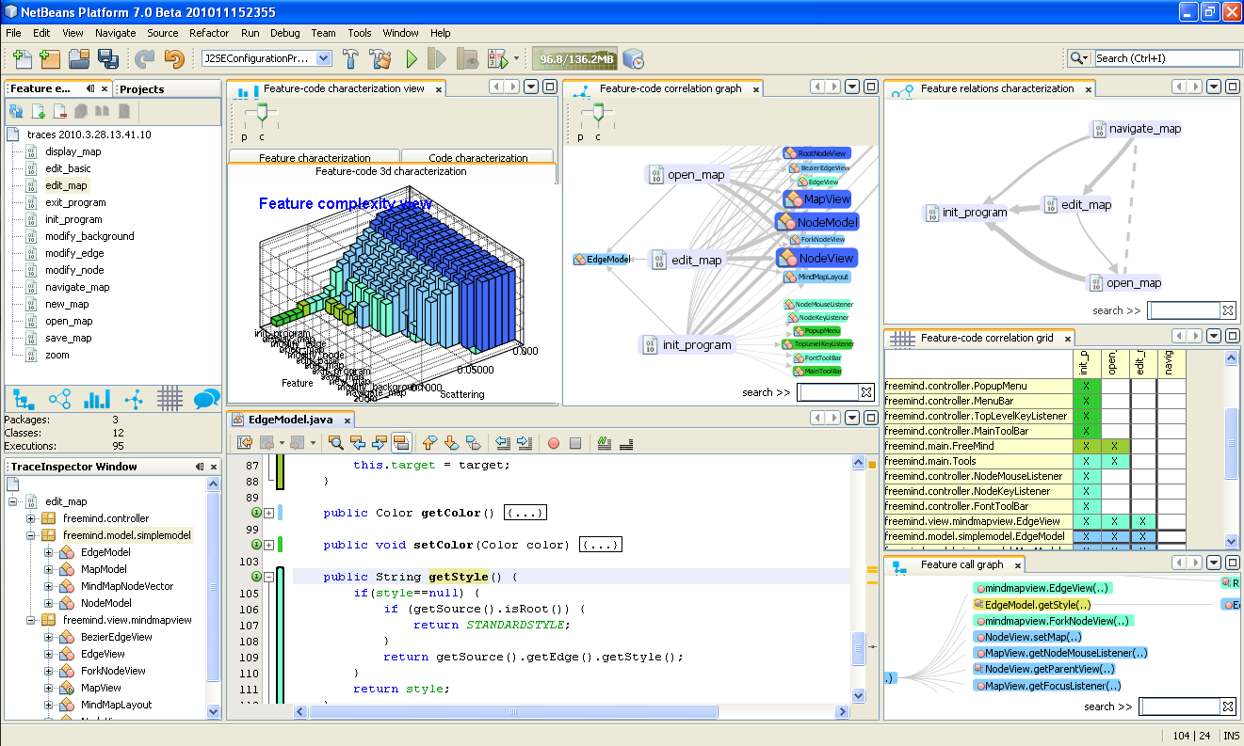Image resolution: width=1244 pixels, height=746 pixels.
Task: Click the MapView class in TraceInspector tree
Action: (101, 688)
